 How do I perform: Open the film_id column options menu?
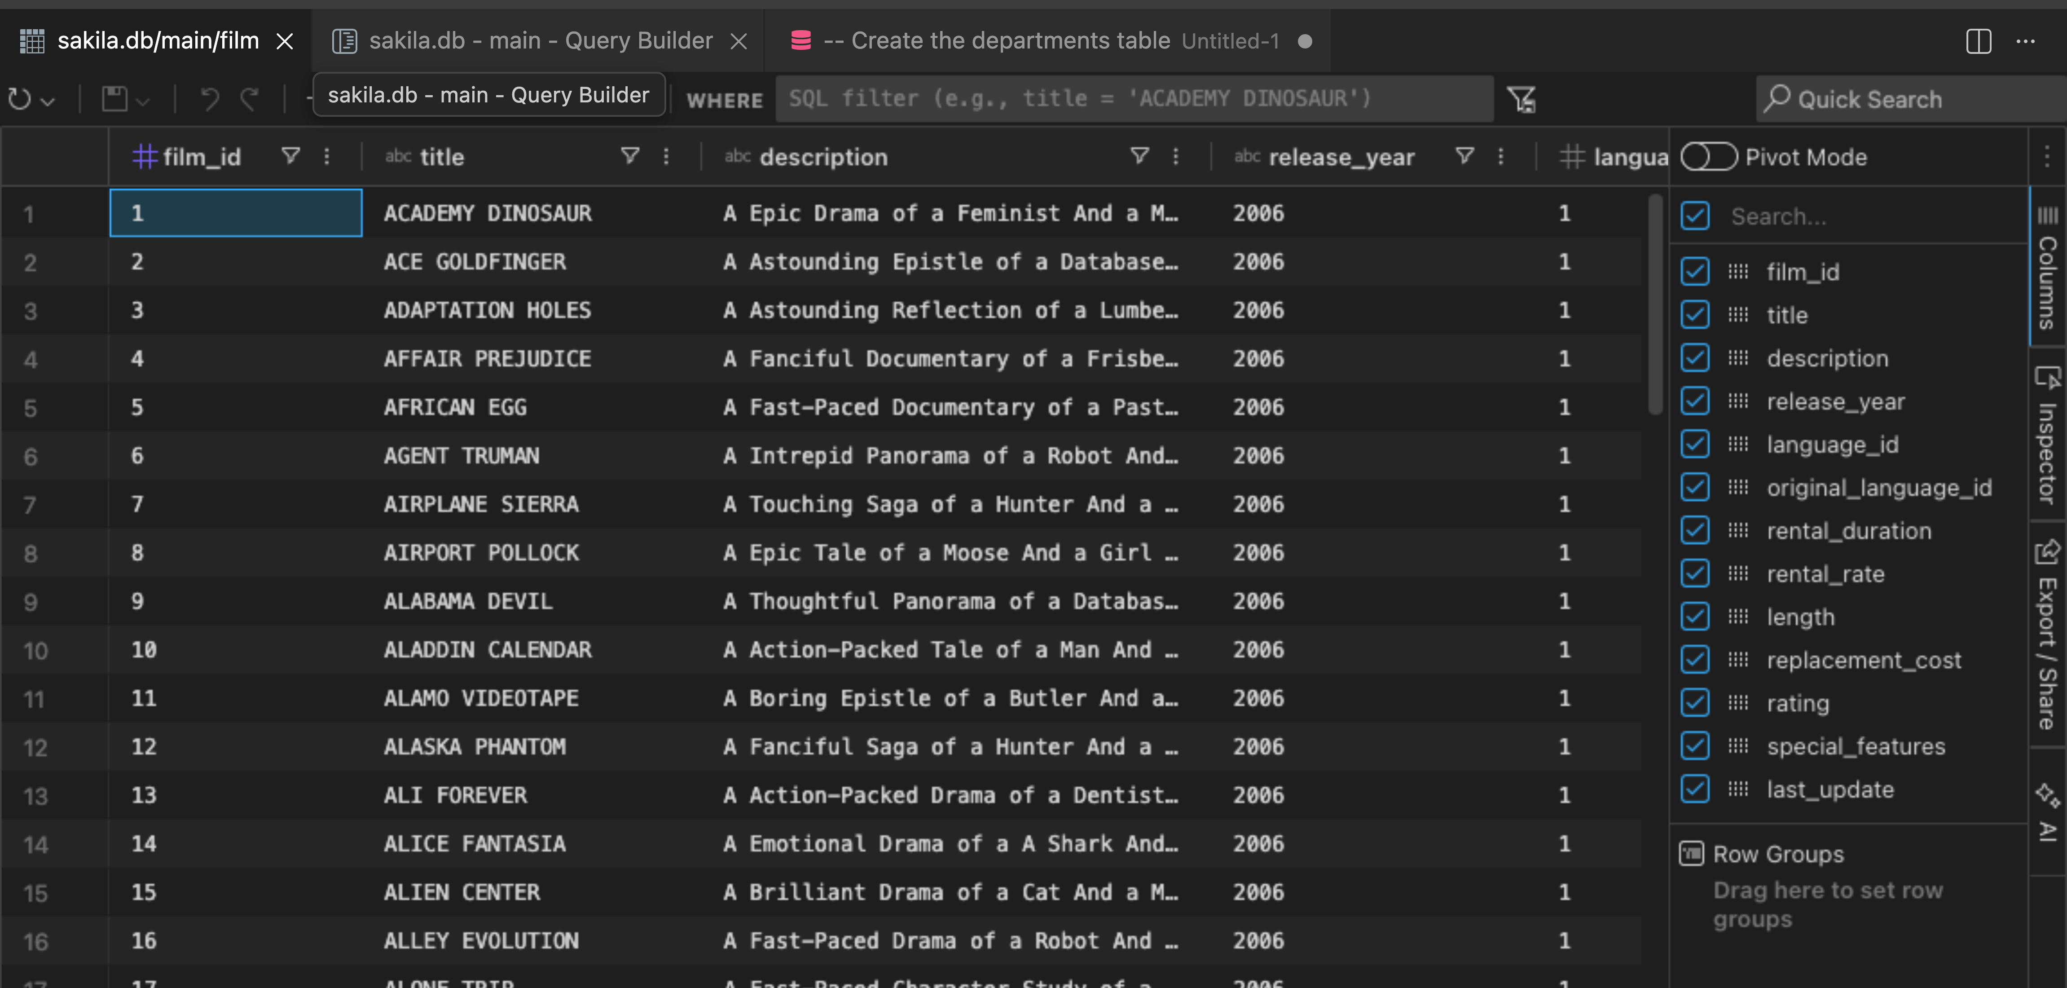(x=326, y=156)
